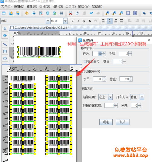Toggle Underline formatting

click(84, 21)
